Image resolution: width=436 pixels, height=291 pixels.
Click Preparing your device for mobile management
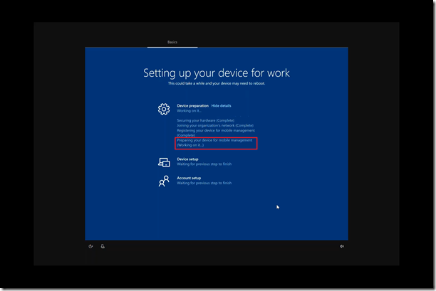click(214, 140)
